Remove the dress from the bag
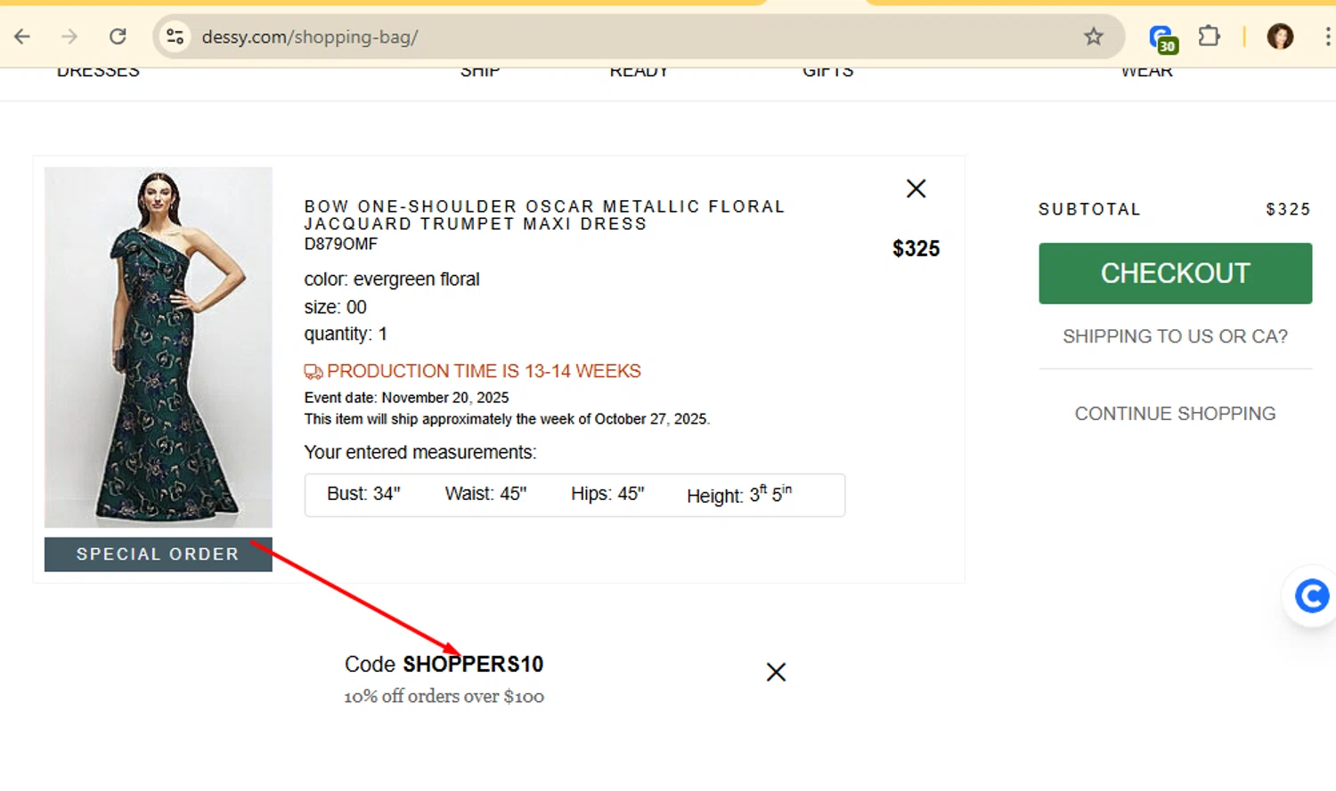 pos(916,189)
